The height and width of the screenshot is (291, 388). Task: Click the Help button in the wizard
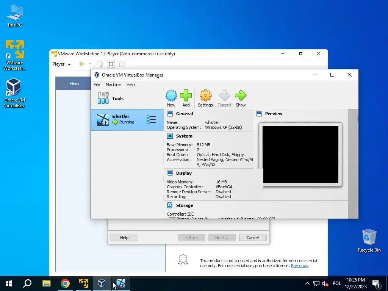(x=124, y=238)
